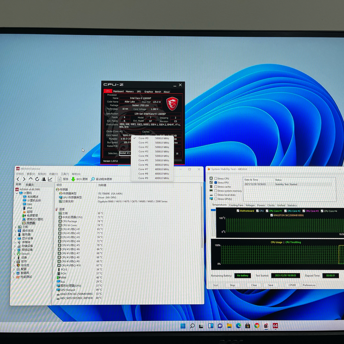
Task: Collapse the 计算机 tree node
Action: point(17,193)
